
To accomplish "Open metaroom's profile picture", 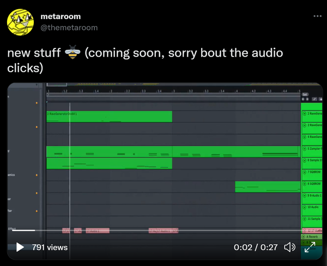I will [20, 22].
